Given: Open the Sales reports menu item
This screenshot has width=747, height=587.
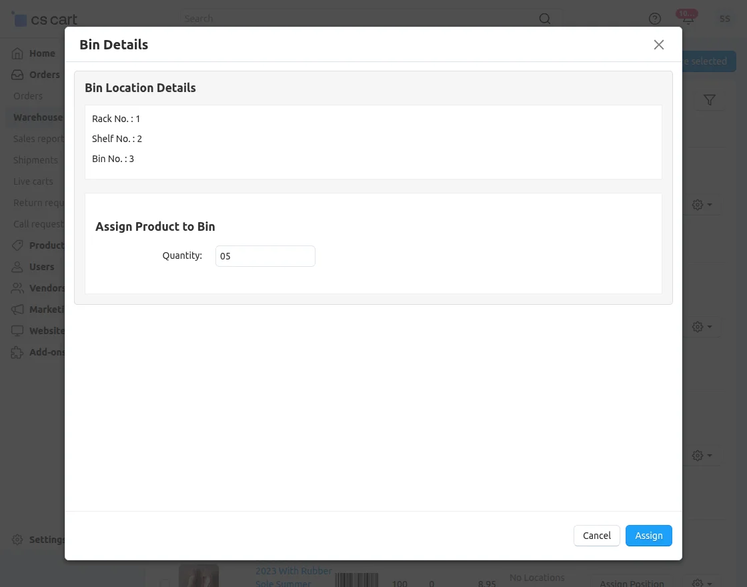Looking at the screenshot, I should pyautogui.click(x=39, y=139).
